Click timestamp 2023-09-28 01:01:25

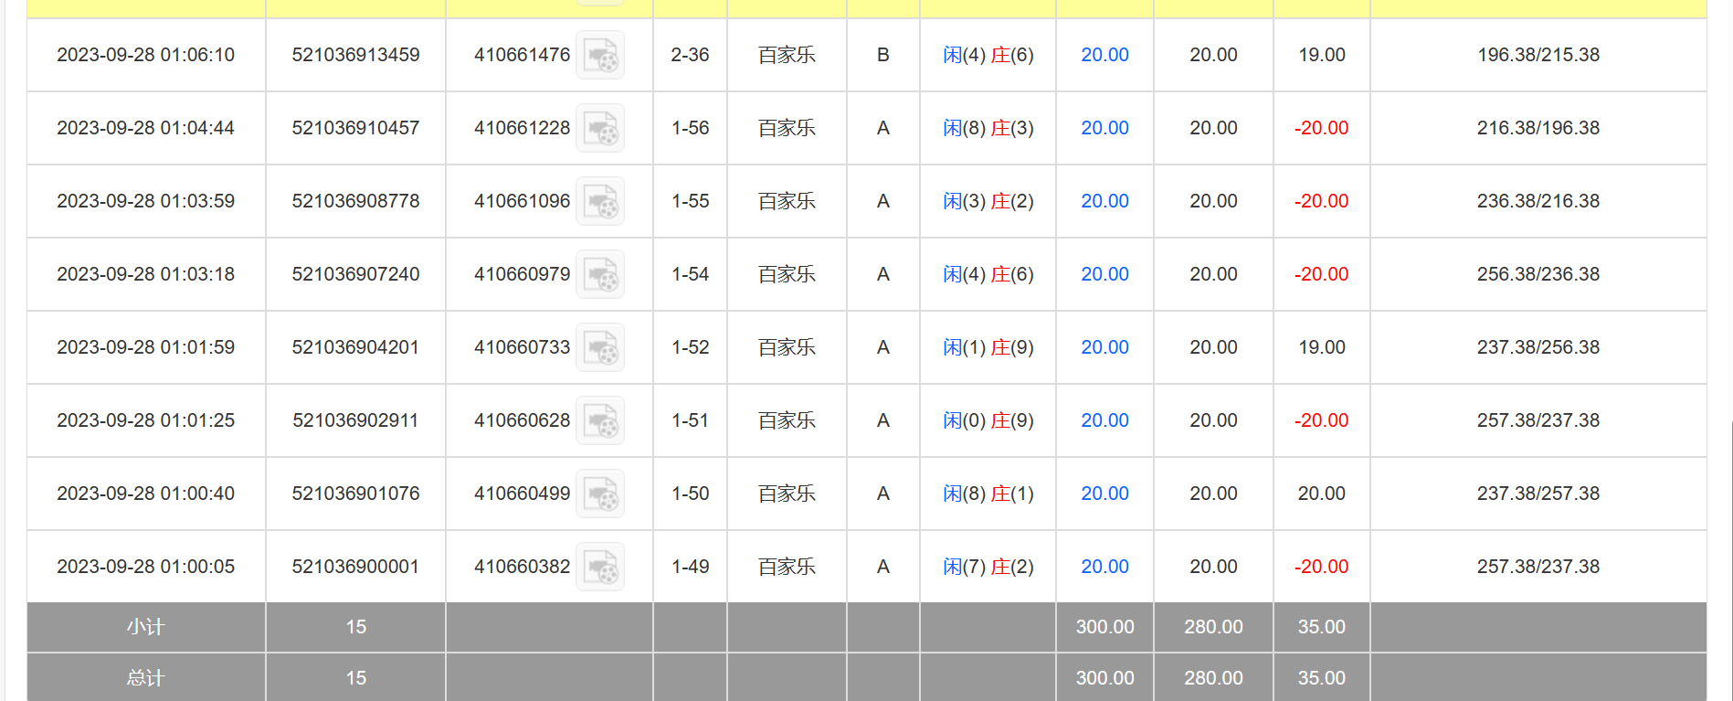pos(146,420)
